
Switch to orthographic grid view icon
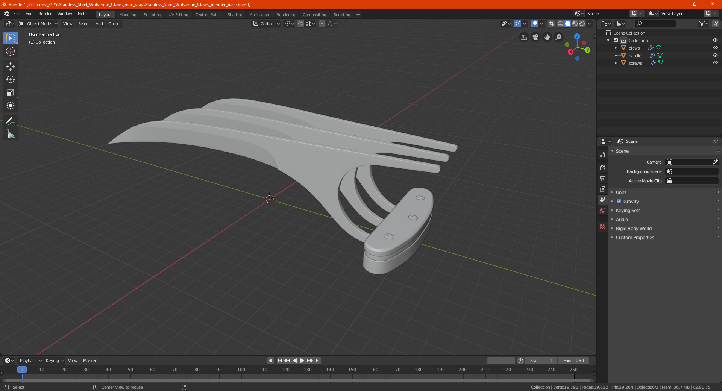click(x=524, y=37)
